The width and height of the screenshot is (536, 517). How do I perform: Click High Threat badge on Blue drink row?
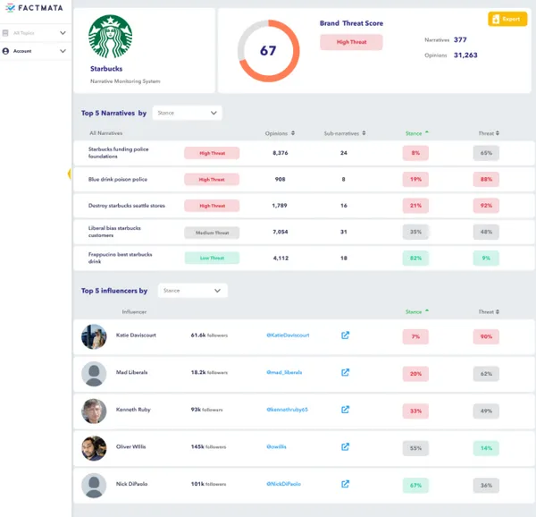[x=212, y=179]
